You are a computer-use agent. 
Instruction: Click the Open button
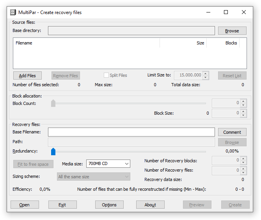click(25, 205)
